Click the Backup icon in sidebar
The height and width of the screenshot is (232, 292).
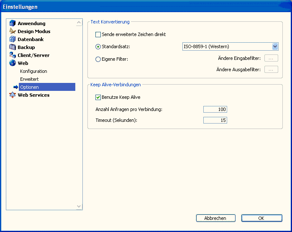click(13, 47)
